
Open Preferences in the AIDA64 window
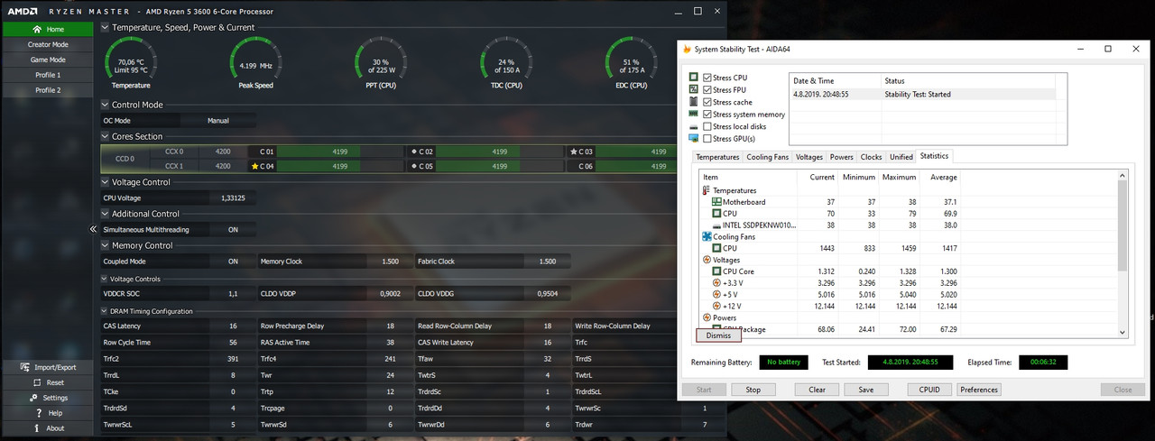click(979, 390)
